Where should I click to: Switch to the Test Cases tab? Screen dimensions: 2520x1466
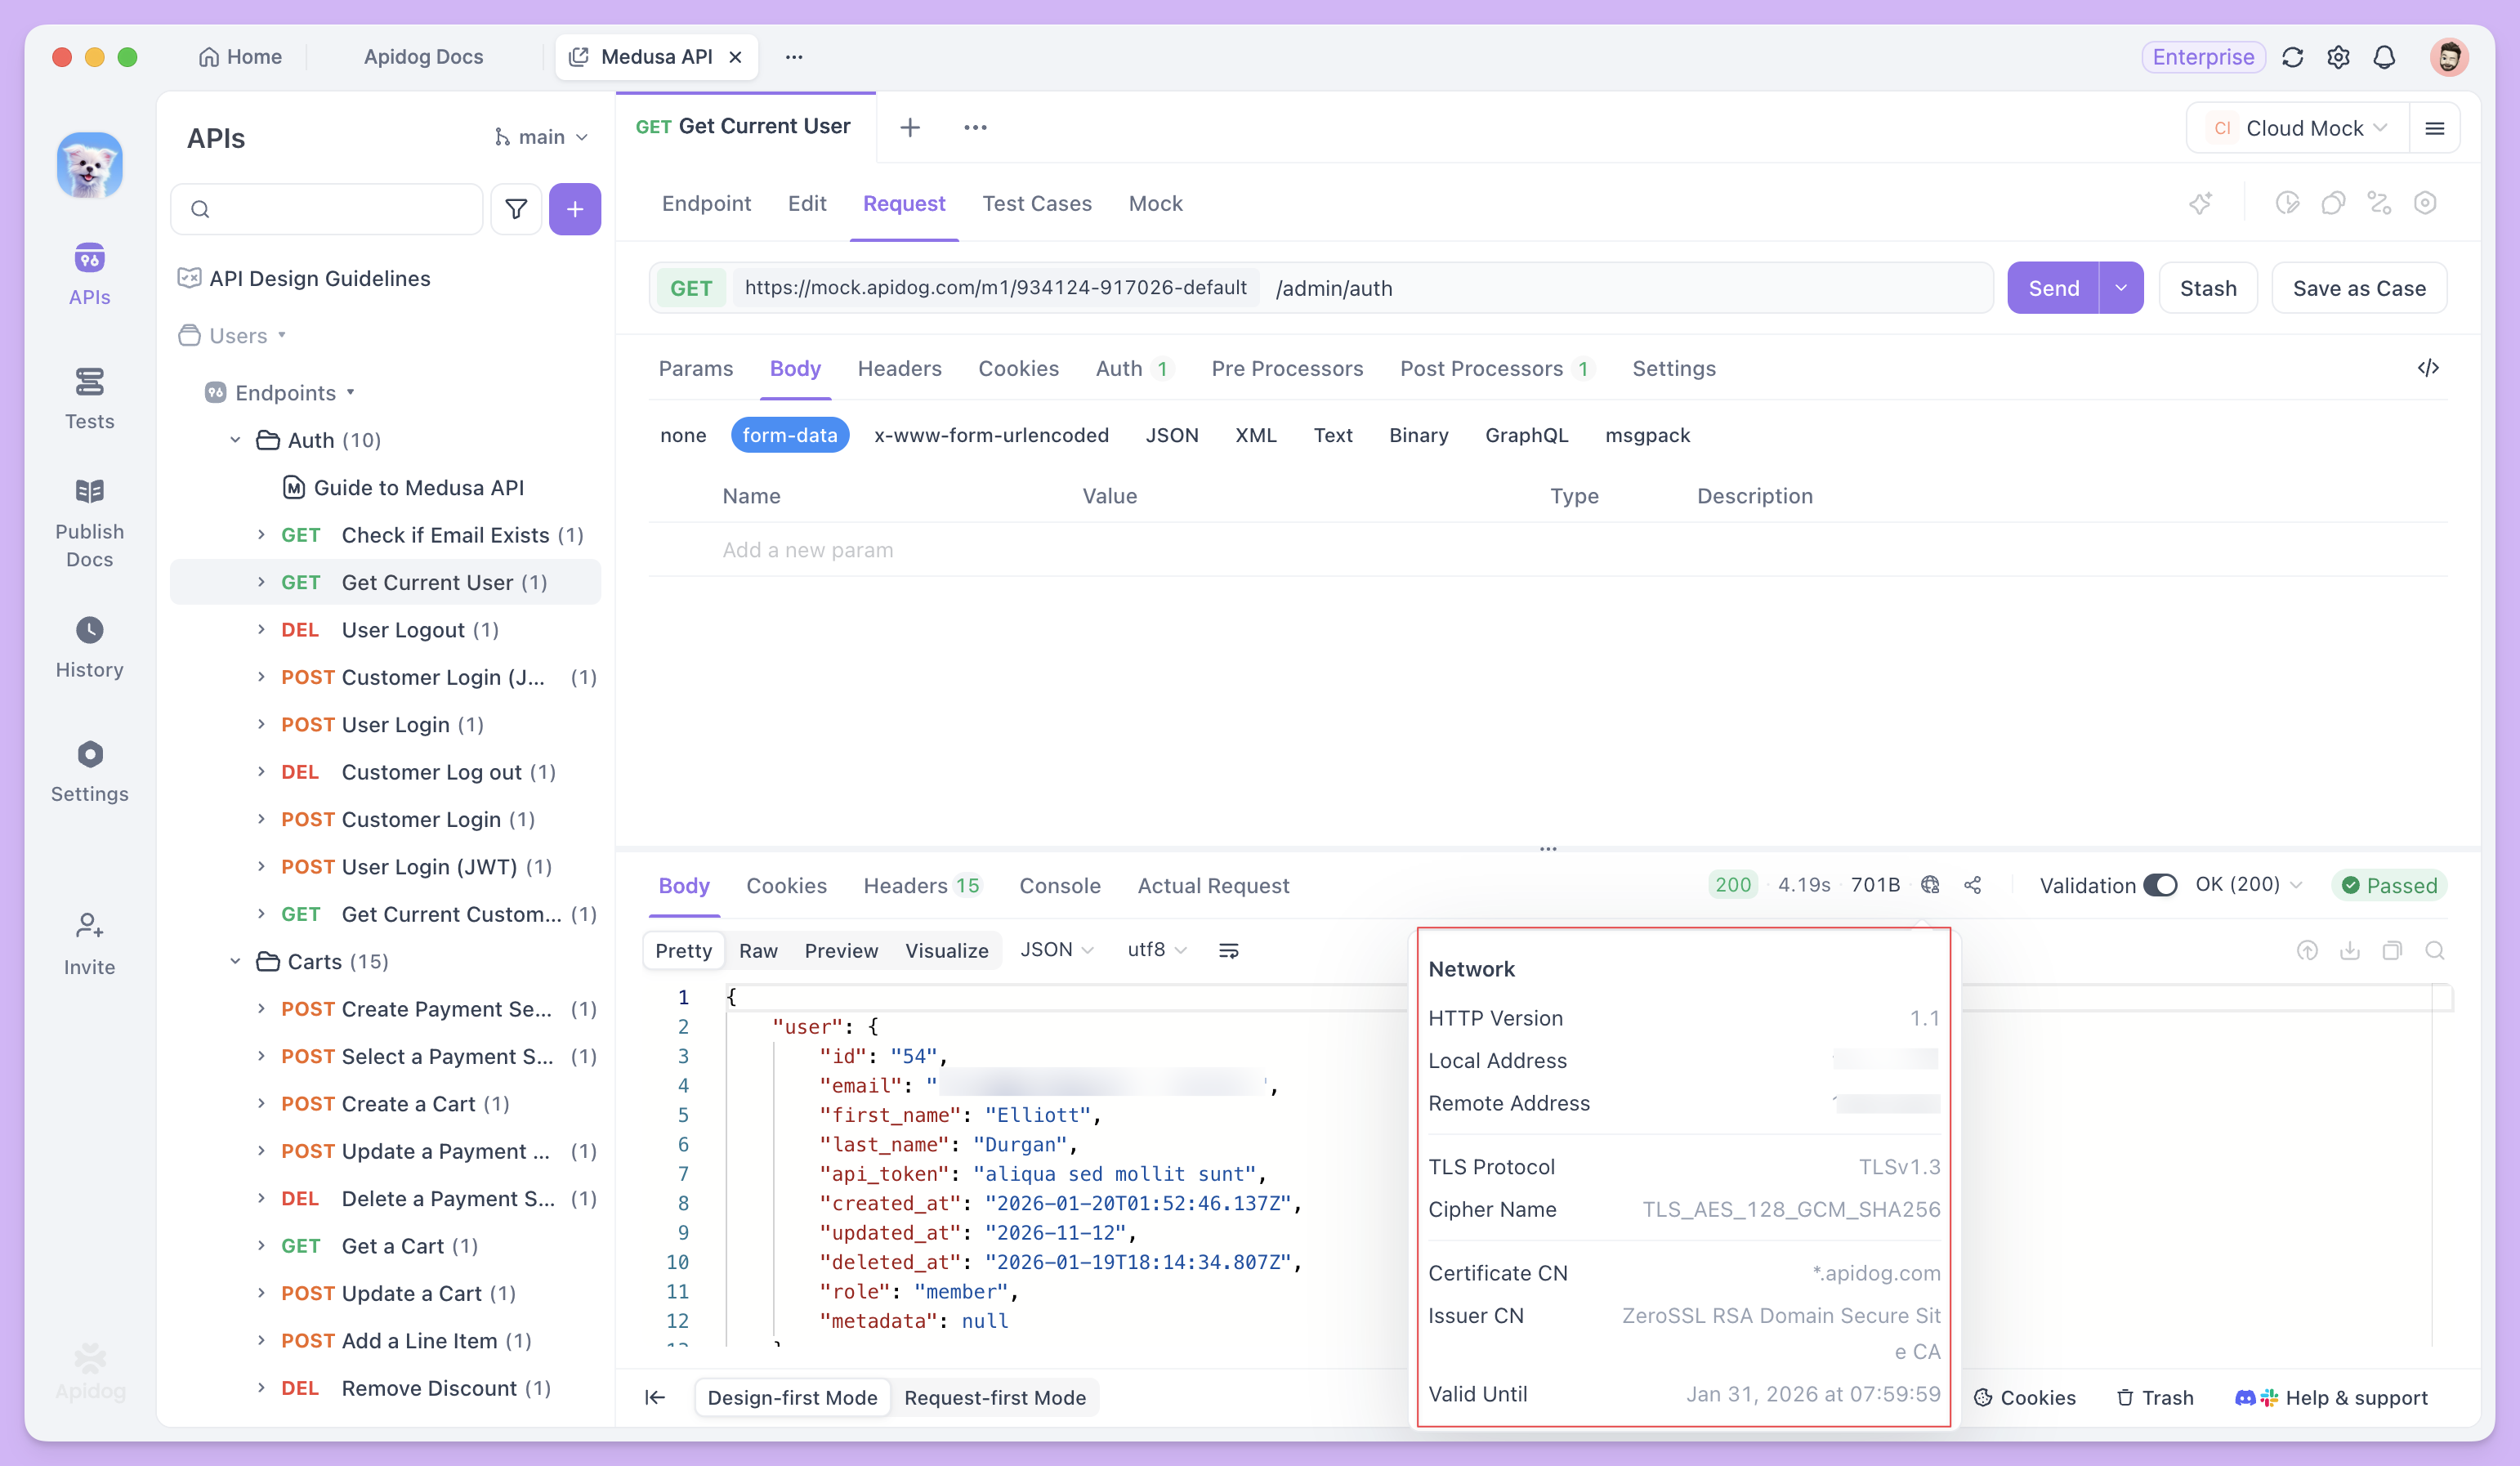point(1036,203)
